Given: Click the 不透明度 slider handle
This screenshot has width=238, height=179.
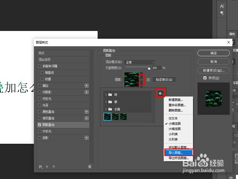Looking at the screenshot, I should [149, 68].
